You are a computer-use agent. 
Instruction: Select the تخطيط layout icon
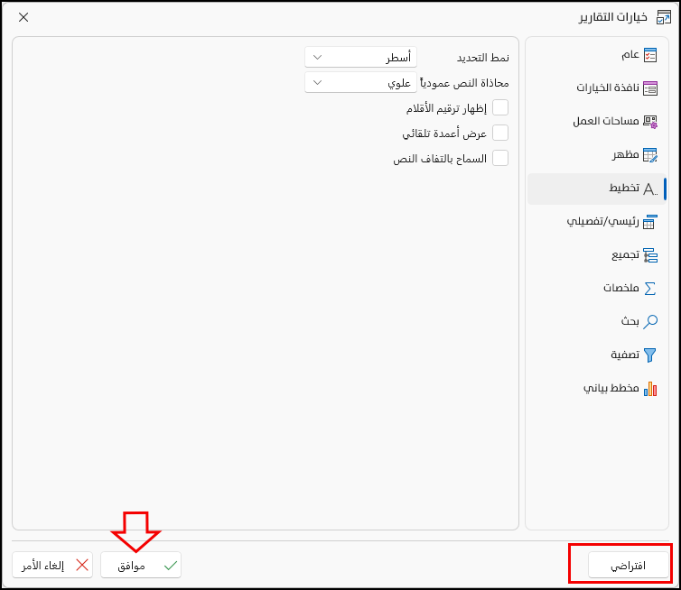pos(650,189)
